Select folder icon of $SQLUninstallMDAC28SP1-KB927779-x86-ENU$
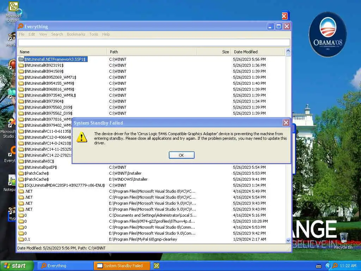Viewport: 361px width, 271px height. [x=21, y=185]
